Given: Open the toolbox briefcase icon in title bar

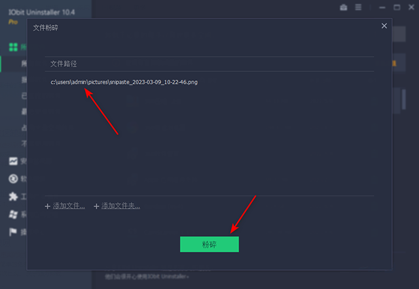Looking at the screenshot, I should pos(344,7).
